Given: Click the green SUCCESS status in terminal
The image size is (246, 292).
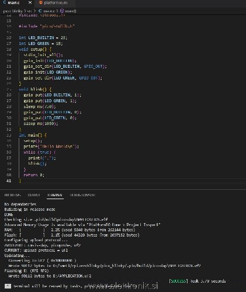Looking at the screenshot, I should 178,281.
